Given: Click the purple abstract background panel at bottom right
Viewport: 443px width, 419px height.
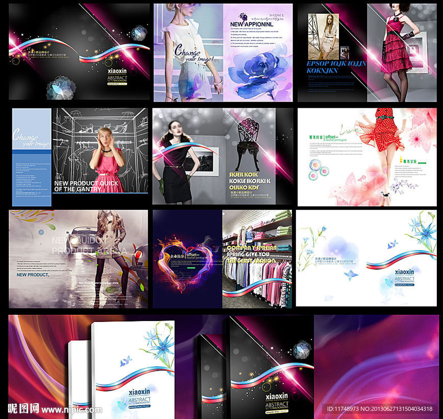Looking at the screenshot, I should coord(376,367).
